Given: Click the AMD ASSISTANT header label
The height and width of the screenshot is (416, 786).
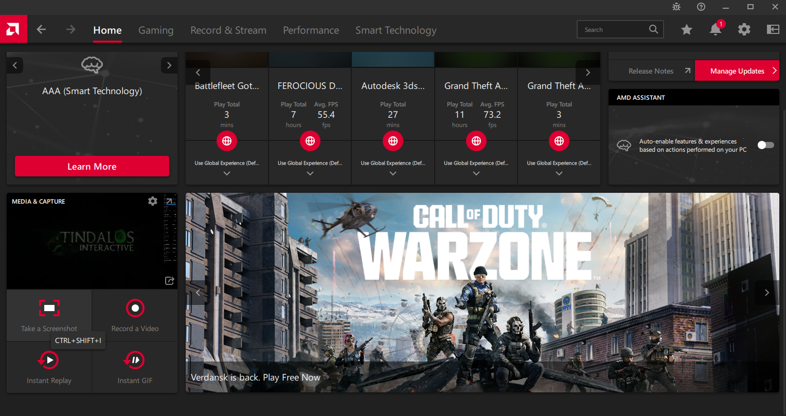Looking at the screenshot, I should pyautogui.click(x=641, y=97).
